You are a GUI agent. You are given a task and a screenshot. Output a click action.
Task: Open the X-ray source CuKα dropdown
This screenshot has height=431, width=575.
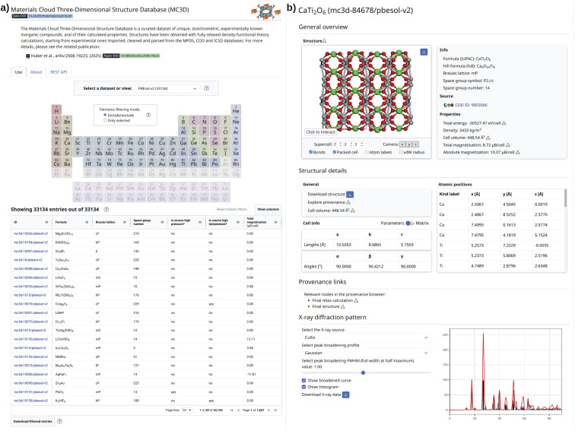point(366,338)
